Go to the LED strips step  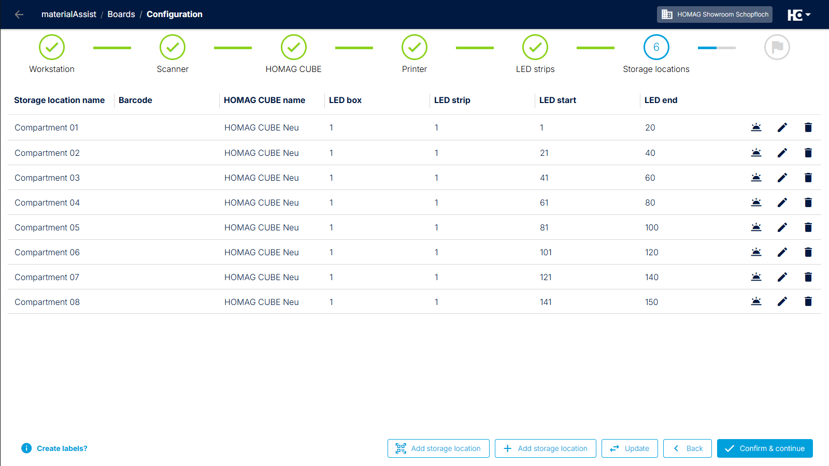click(535, 54)
